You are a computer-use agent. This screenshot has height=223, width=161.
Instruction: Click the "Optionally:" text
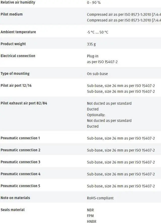coord(96,115)
